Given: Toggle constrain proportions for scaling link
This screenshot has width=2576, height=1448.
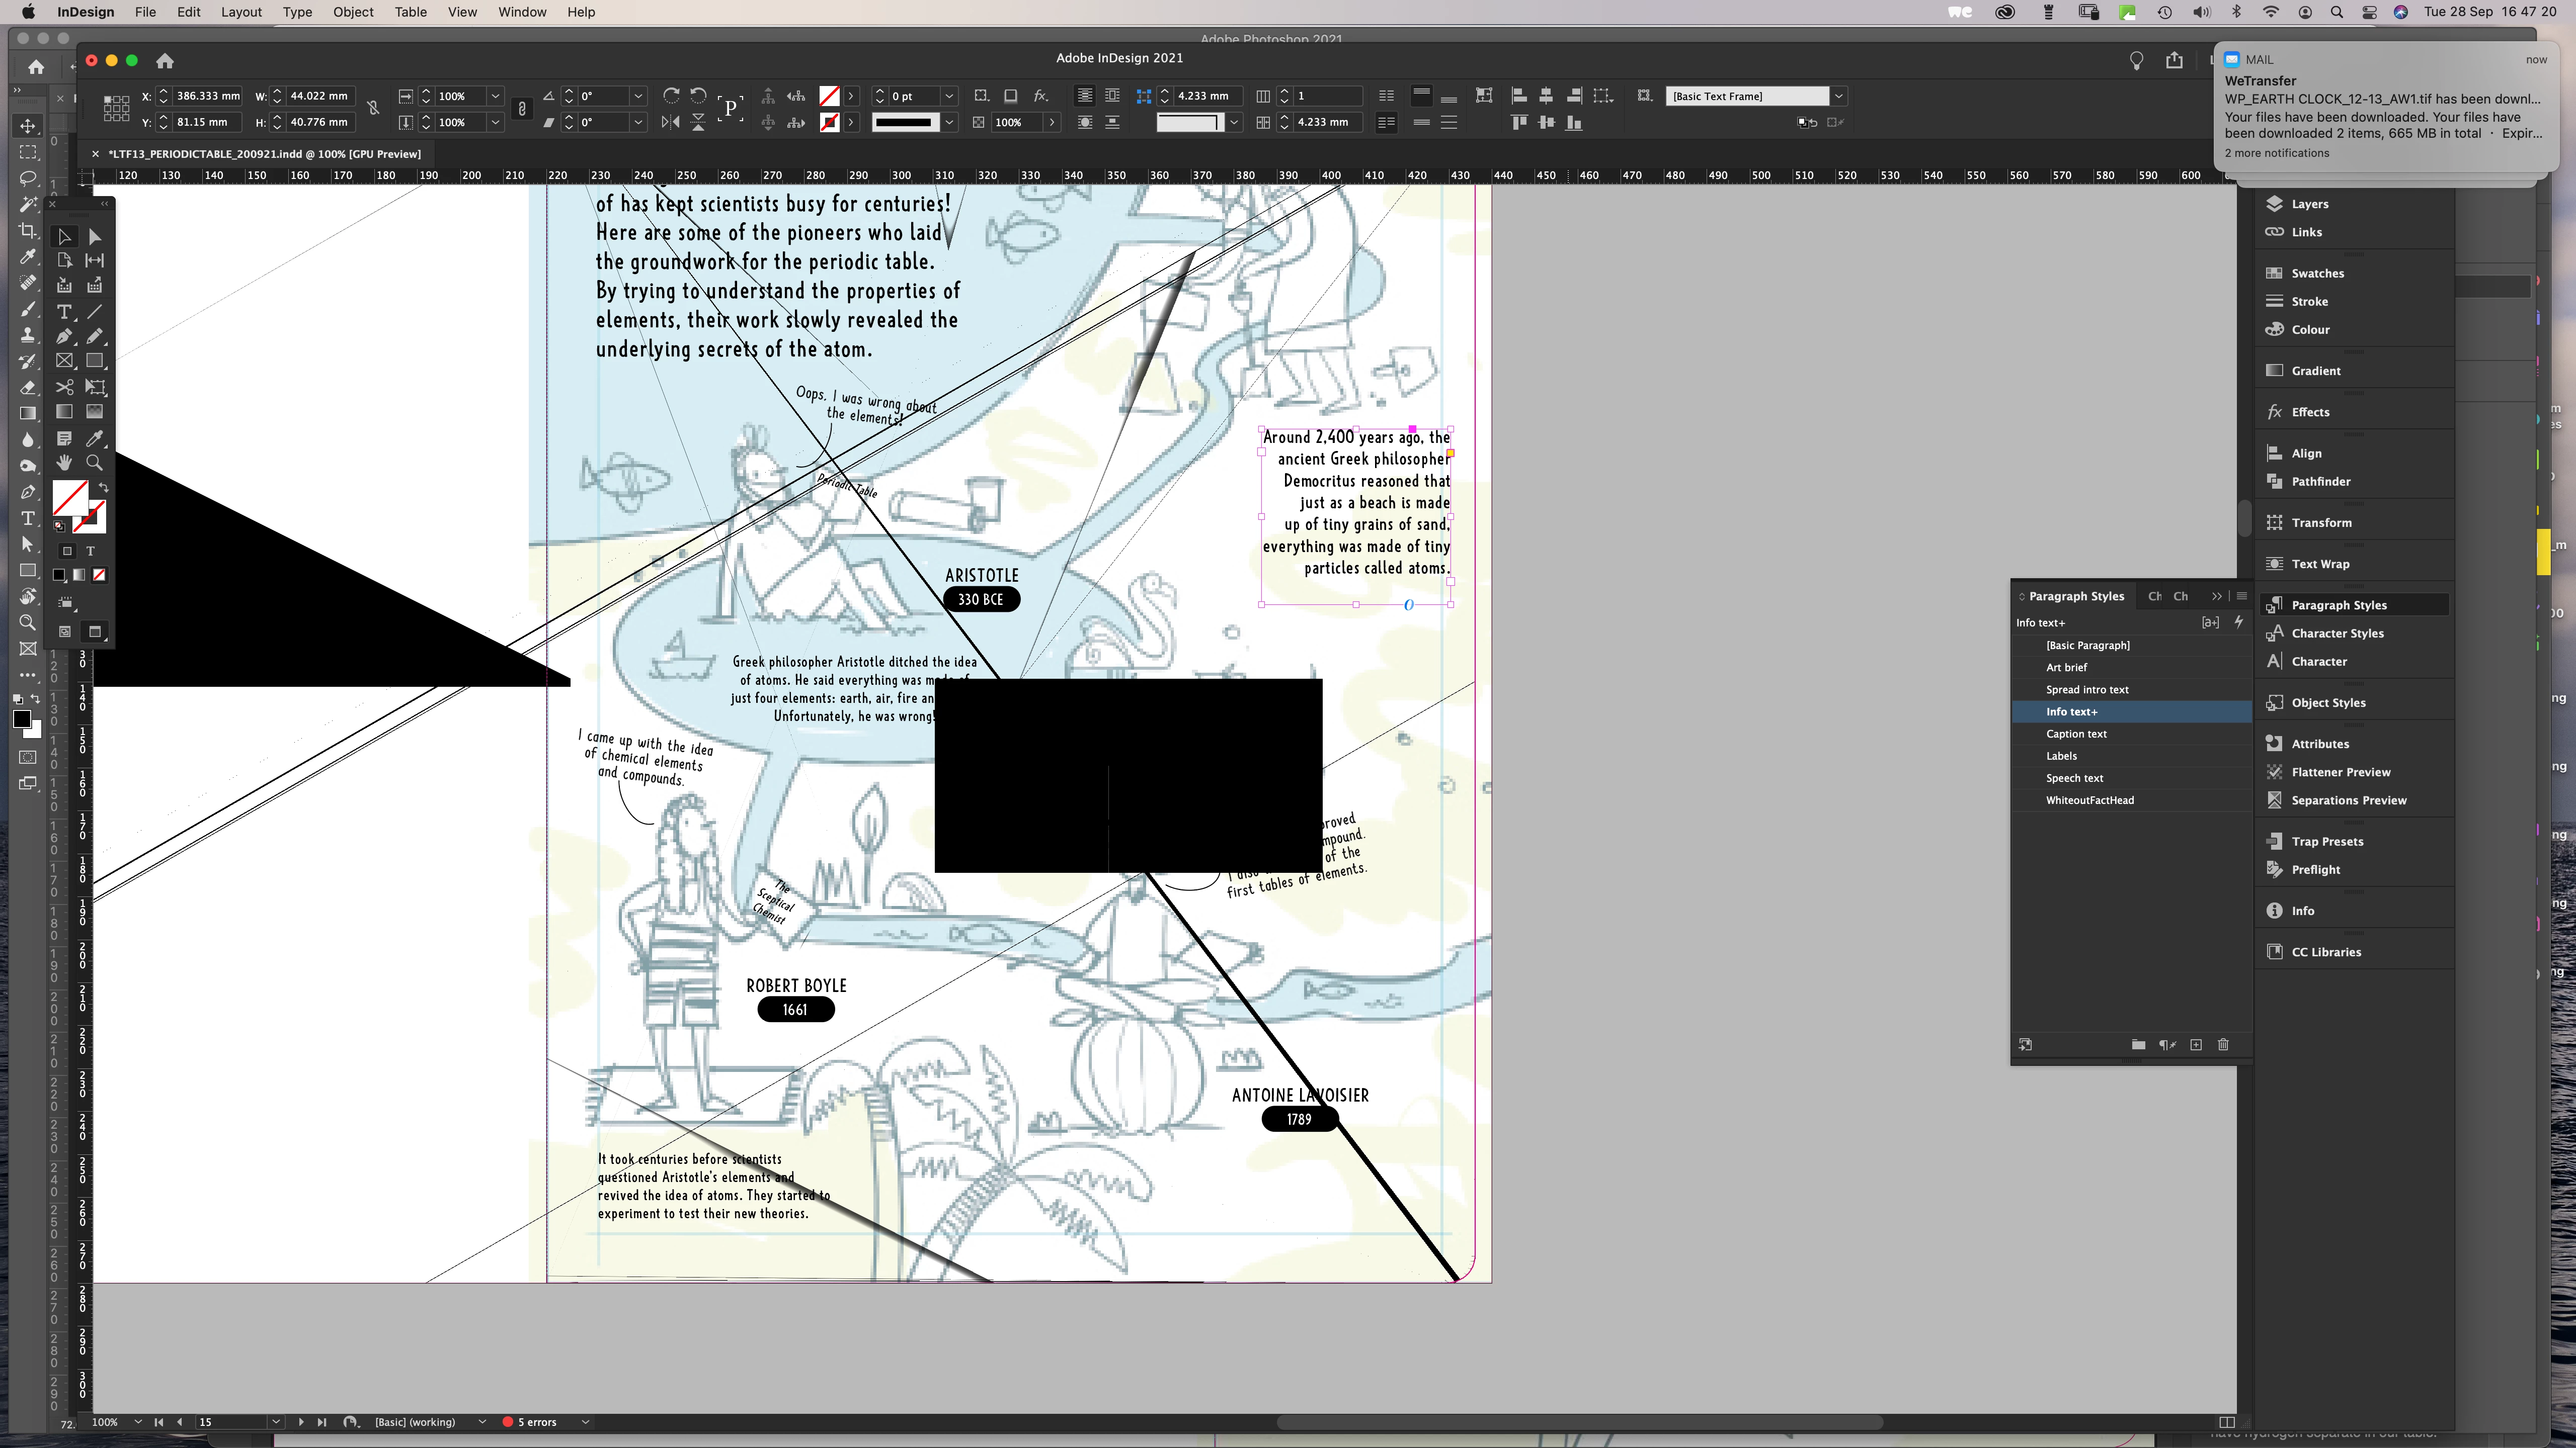Looking at the screenshot, I should [521, 109].
